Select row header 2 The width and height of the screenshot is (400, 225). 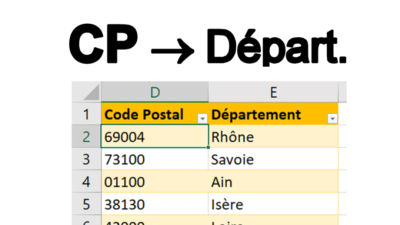pyautogui.click(x=87, y=137)
